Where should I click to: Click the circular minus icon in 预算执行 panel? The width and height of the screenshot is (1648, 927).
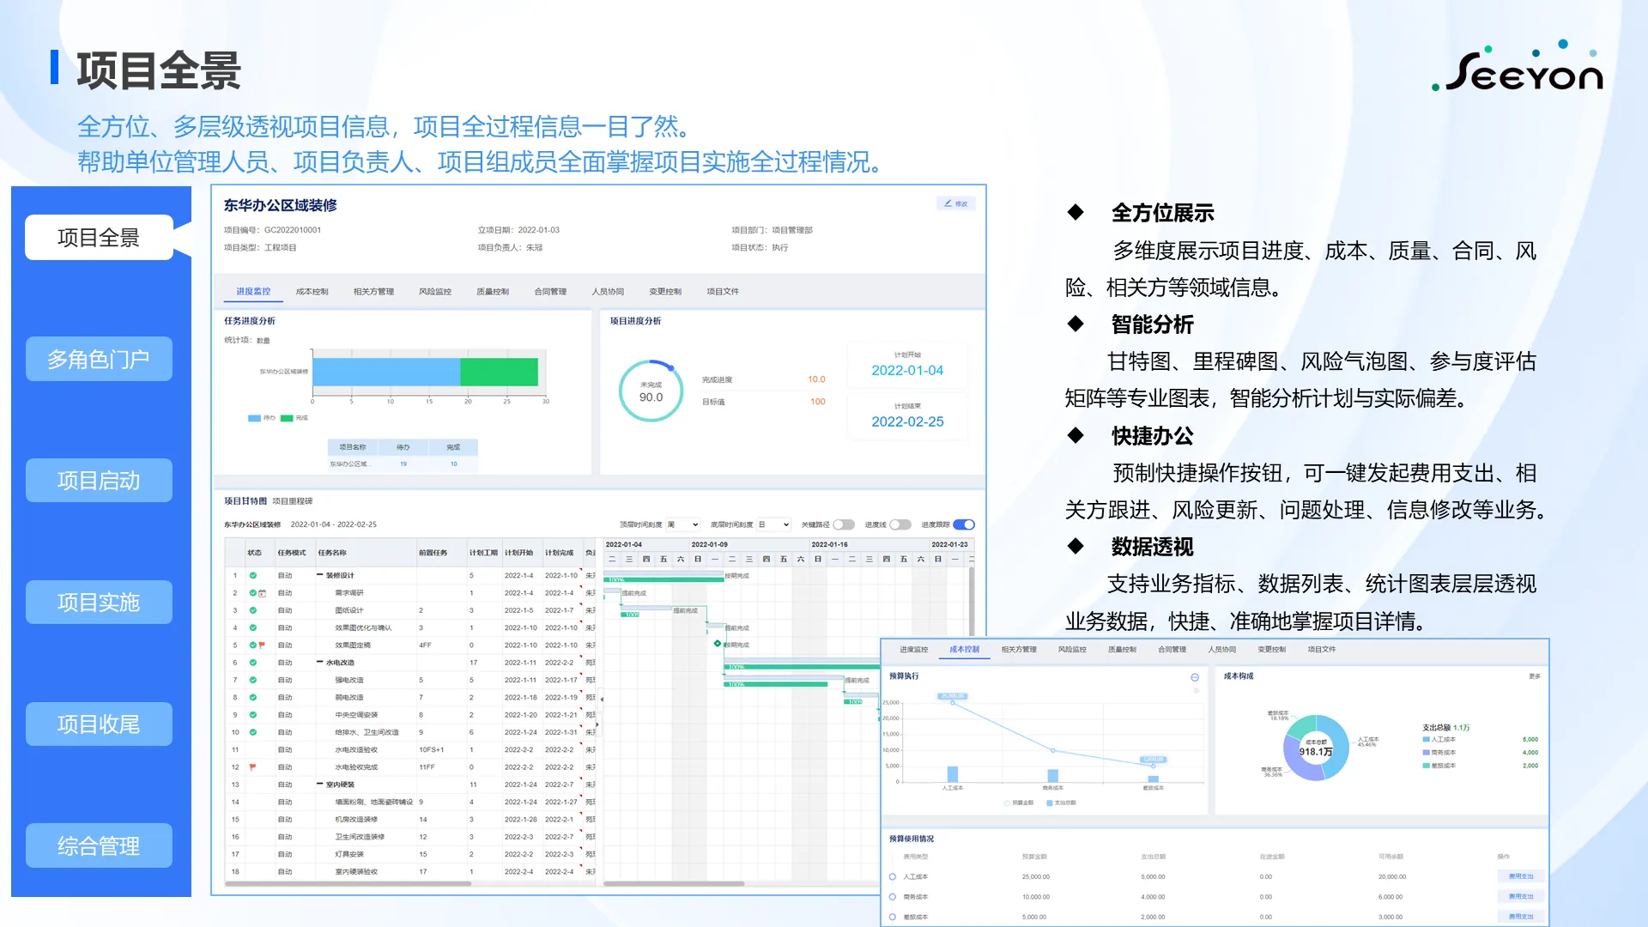[1195, 677]
